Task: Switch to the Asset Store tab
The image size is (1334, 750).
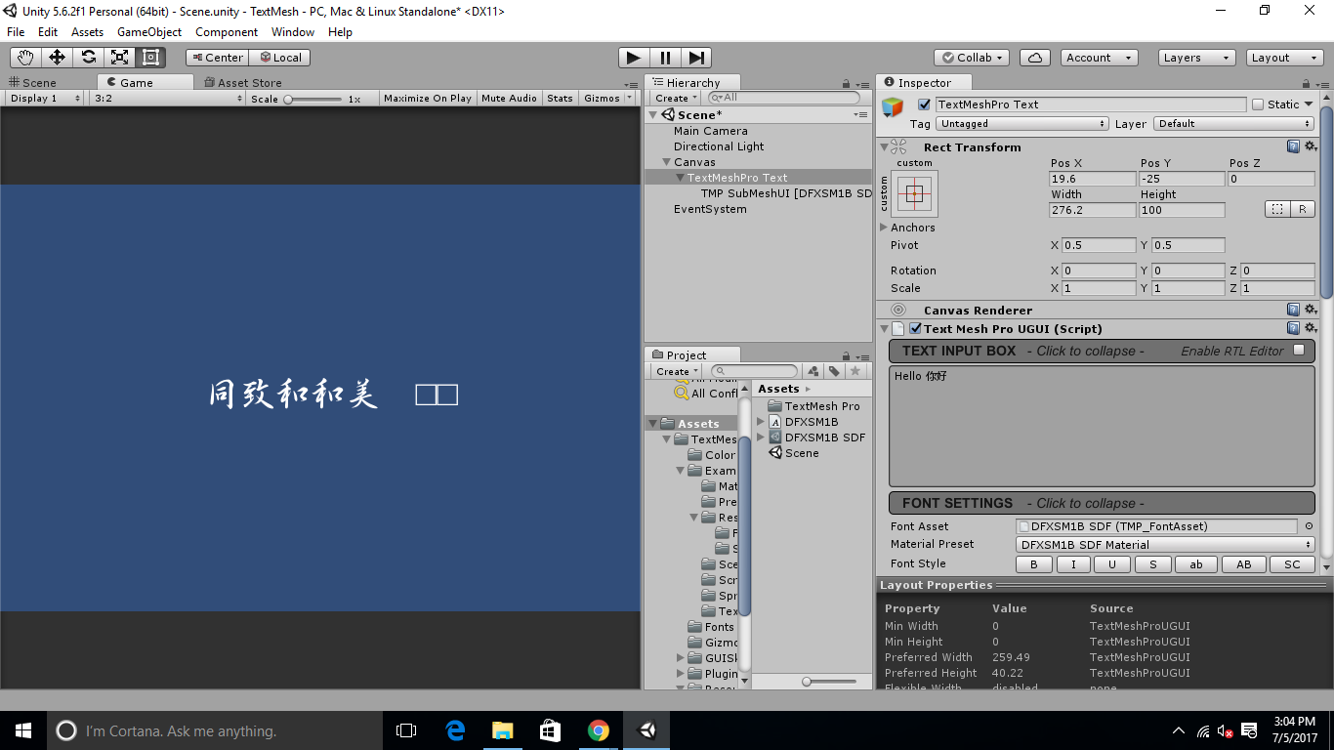Action: point(242,83)
